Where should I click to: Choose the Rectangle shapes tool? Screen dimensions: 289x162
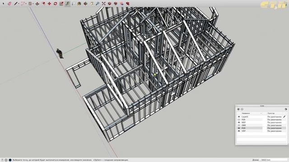click(x=30, y=4)
